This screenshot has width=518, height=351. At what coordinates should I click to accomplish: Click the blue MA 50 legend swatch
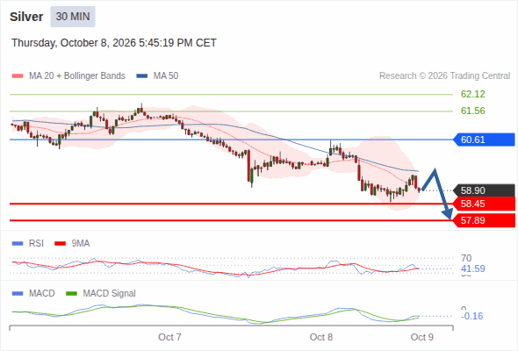pyautogui.click(x=142, y=76)
